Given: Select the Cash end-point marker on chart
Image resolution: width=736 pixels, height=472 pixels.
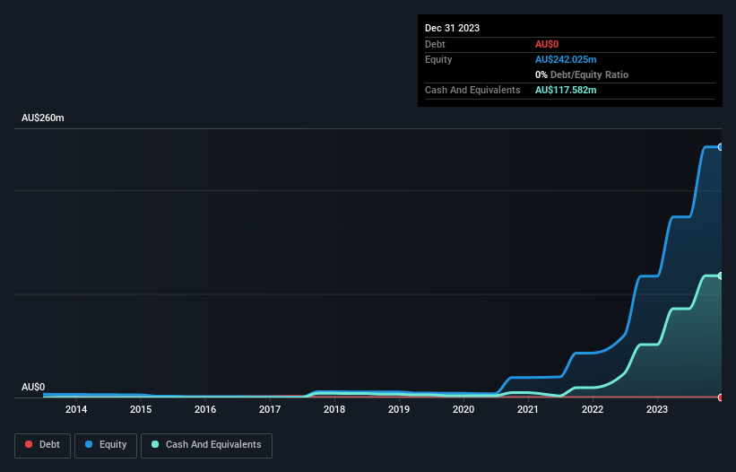Looking at the screenshot, I should [721, 275].
